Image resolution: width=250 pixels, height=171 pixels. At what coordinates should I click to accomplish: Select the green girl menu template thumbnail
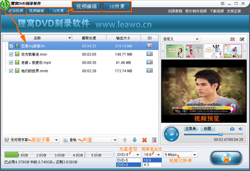(x=175, y=51)
